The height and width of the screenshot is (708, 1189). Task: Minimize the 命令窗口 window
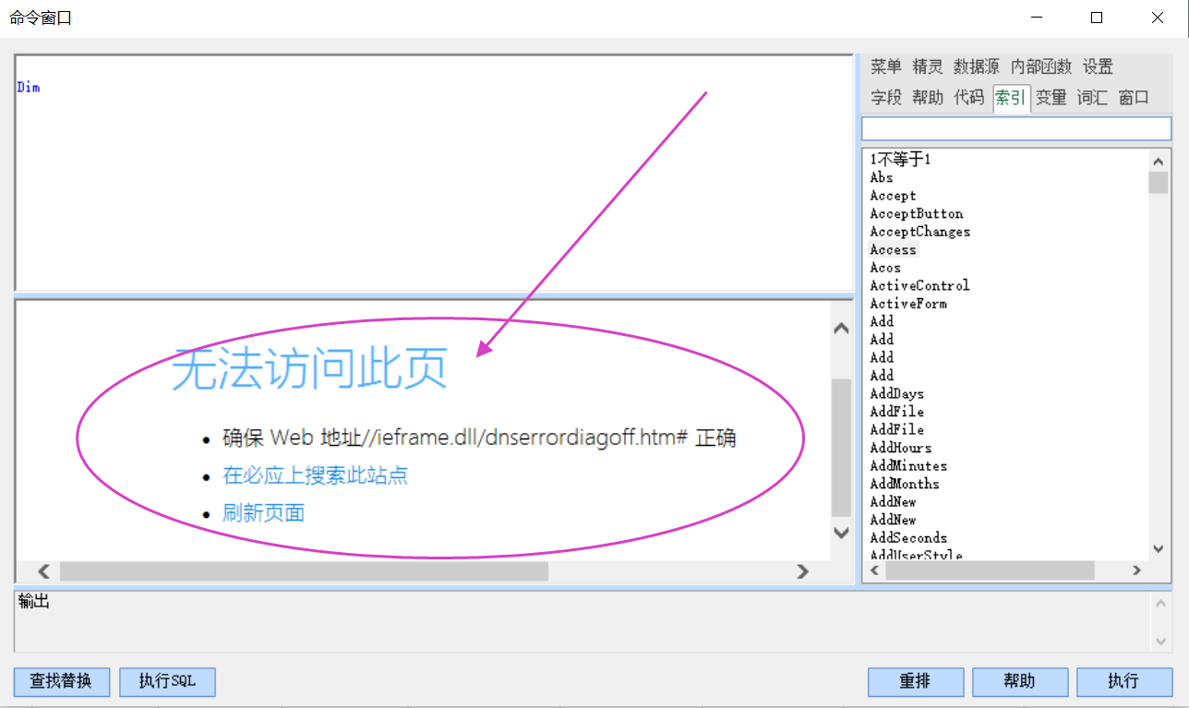[x=1038, y=18]
